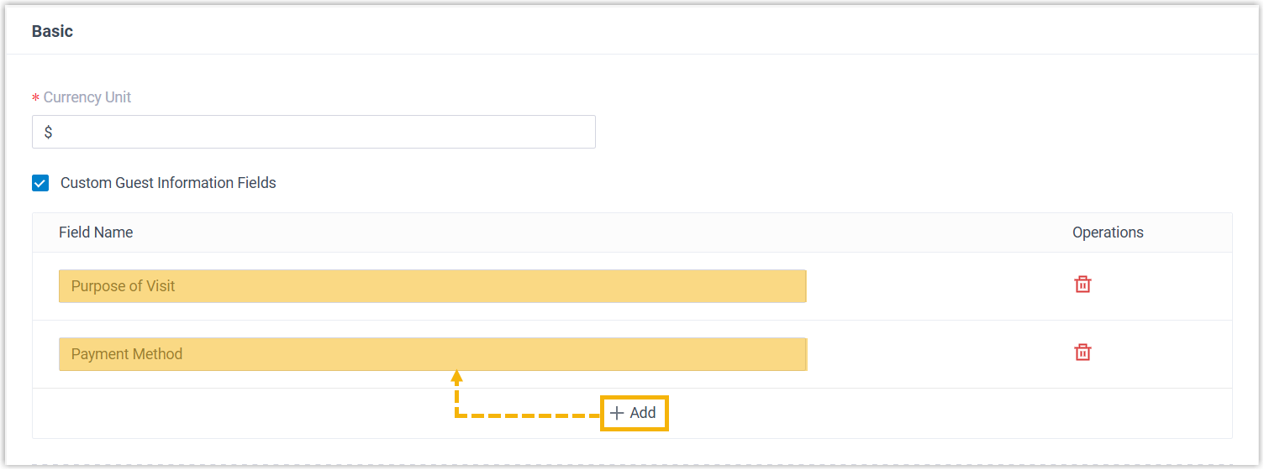Click right end of Currency Unit field
1264x470 pixels.
tap(580, 133)
